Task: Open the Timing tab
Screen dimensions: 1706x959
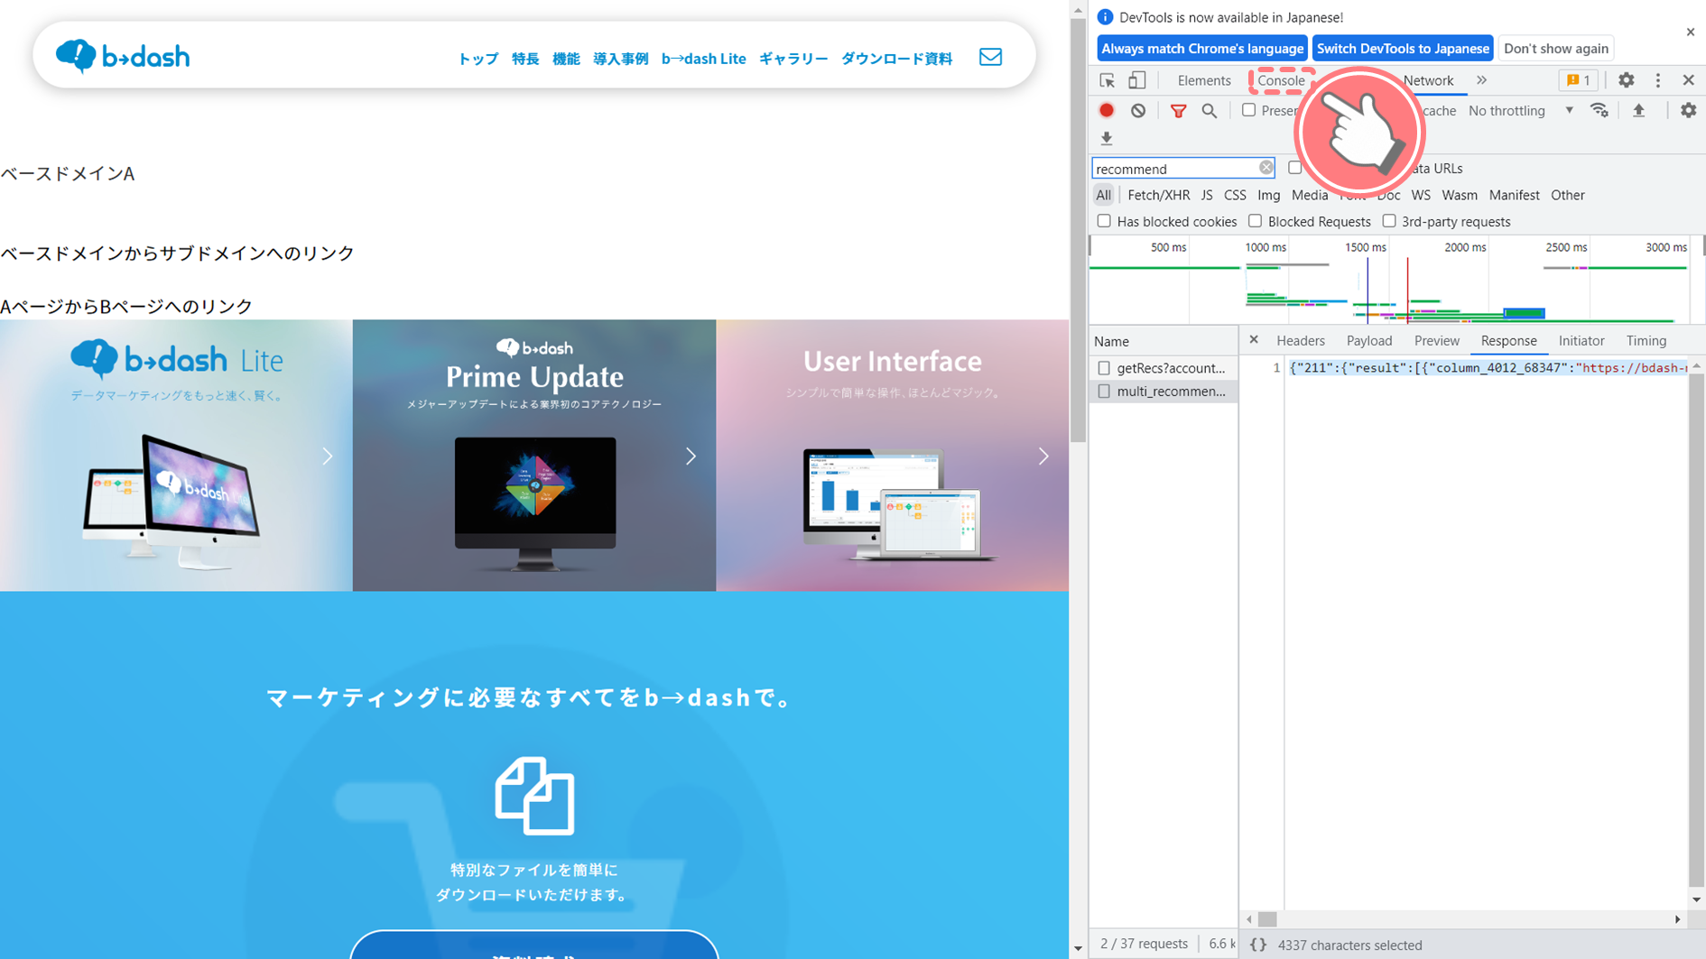Action: pos(1646,340)
